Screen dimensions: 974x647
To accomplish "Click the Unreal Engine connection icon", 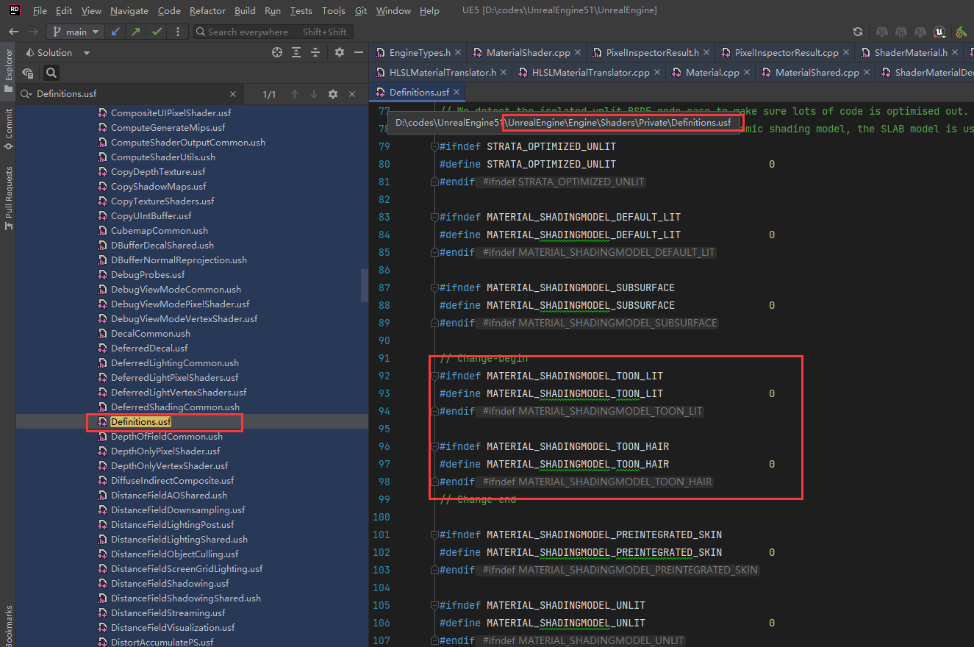I will point(939,32).
